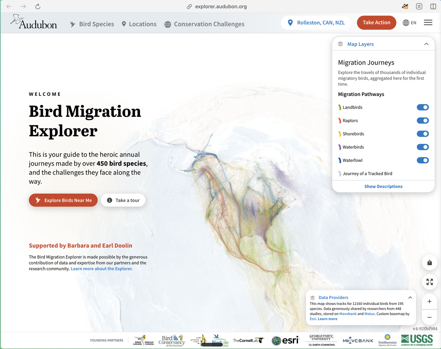The width and height of the screenshot is (441, 349).
Task: Open the language selector globe icon
Action: click(406, 23)
